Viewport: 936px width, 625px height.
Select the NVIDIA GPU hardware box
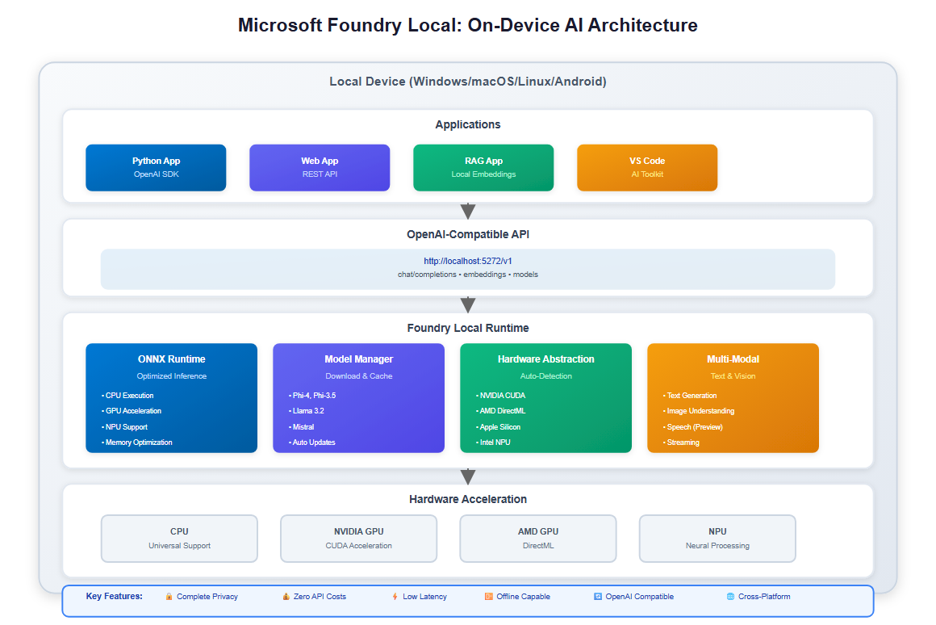pos(358,538)
